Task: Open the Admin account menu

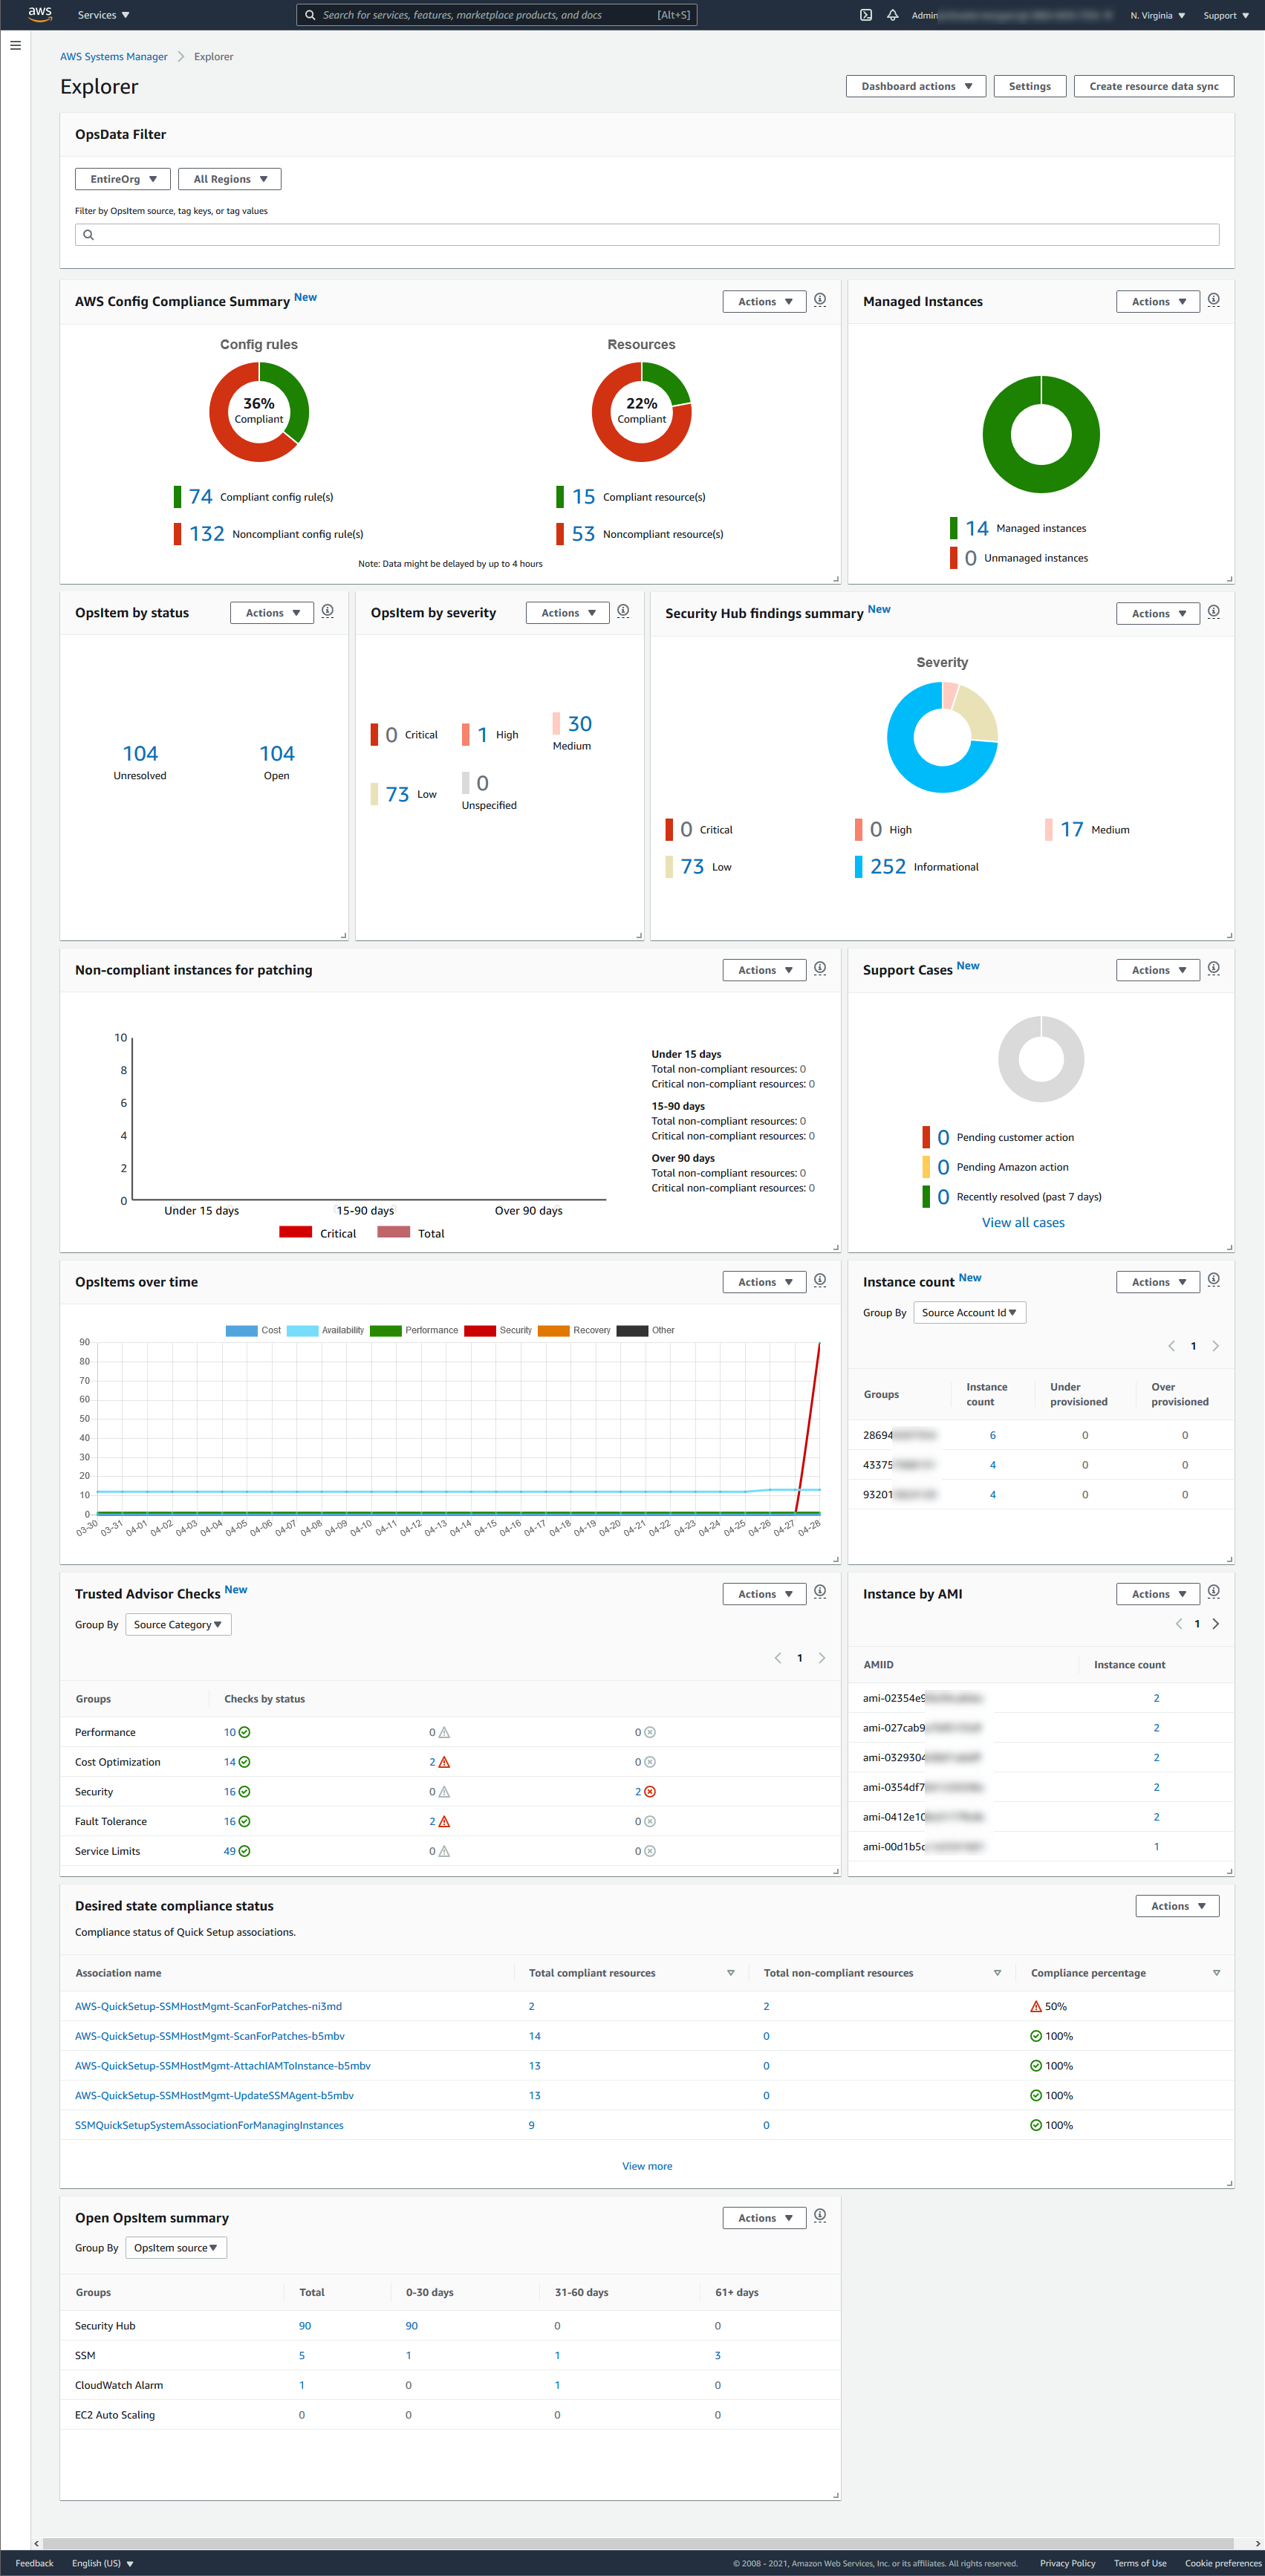Action: coord(1013,15)
